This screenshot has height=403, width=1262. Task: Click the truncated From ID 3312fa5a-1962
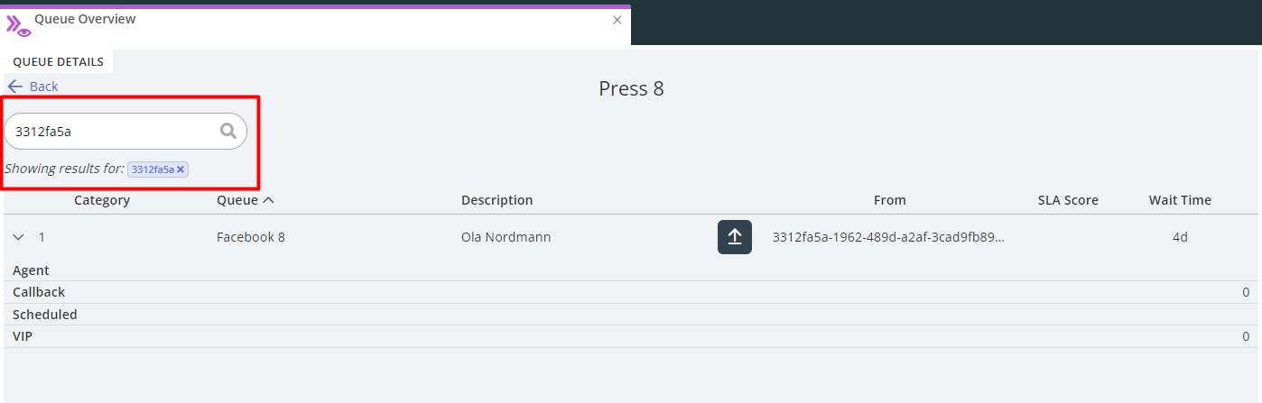pyautogui.click(x=888, y=237)
